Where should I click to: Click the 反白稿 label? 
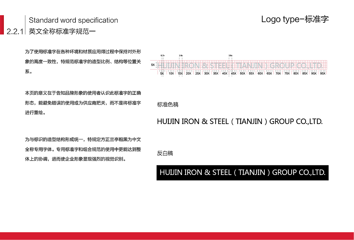click(x=165, y=153)
